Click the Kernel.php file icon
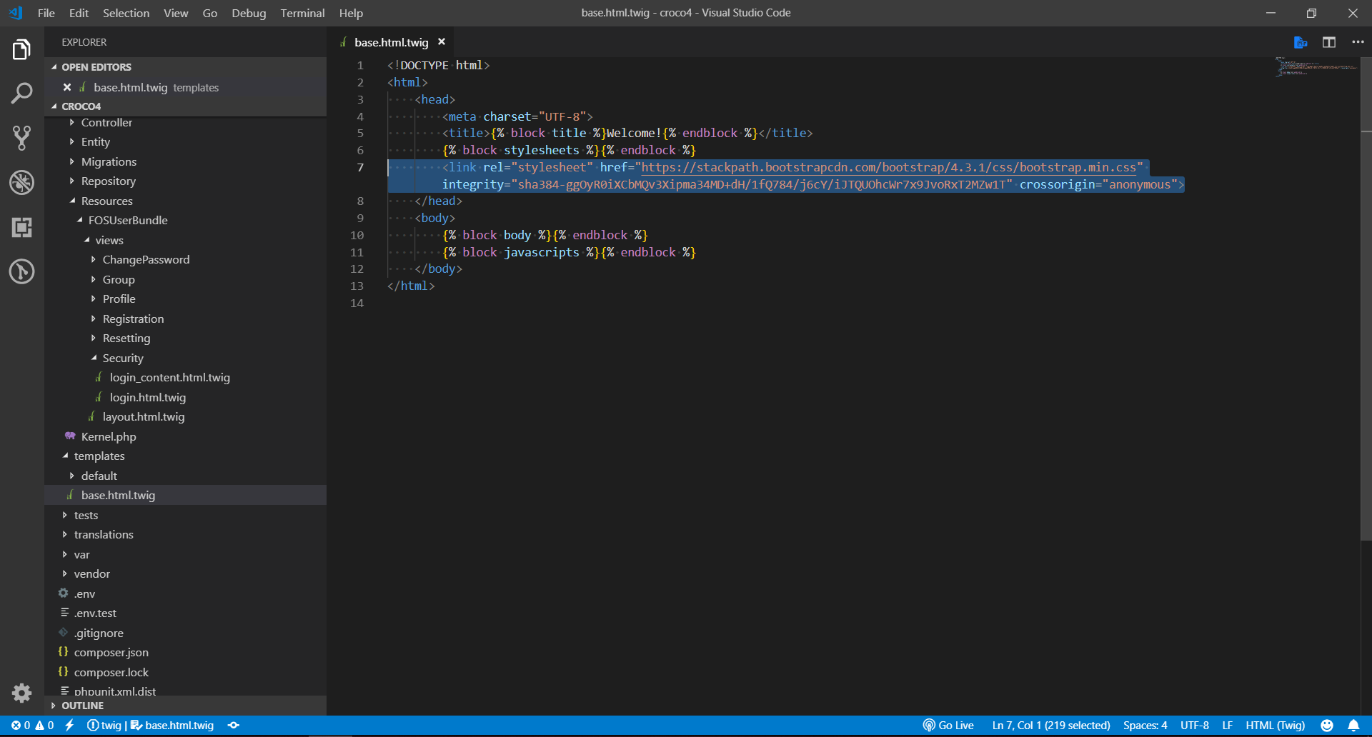 [70, 436]
